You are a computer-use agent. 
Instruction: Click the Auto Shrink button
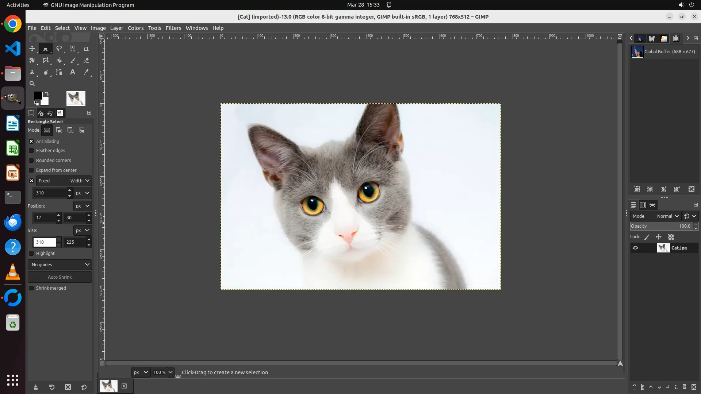pyautogui.click(x=60, y=277)
